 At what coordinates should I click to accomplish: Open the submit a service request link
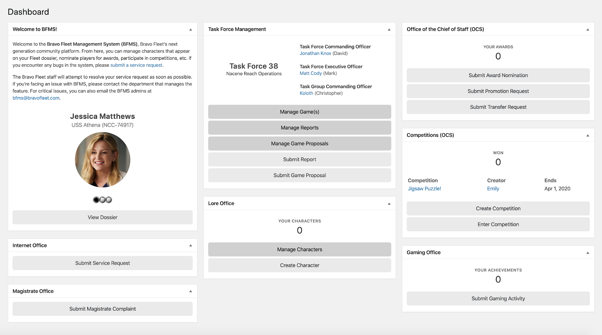tap(136, 65)
